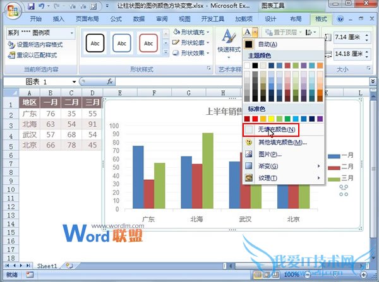The width and height of the screenshot is (379, 282).
Task: Click the tall green 北海 bar
Action: click(x=208, y=170)
